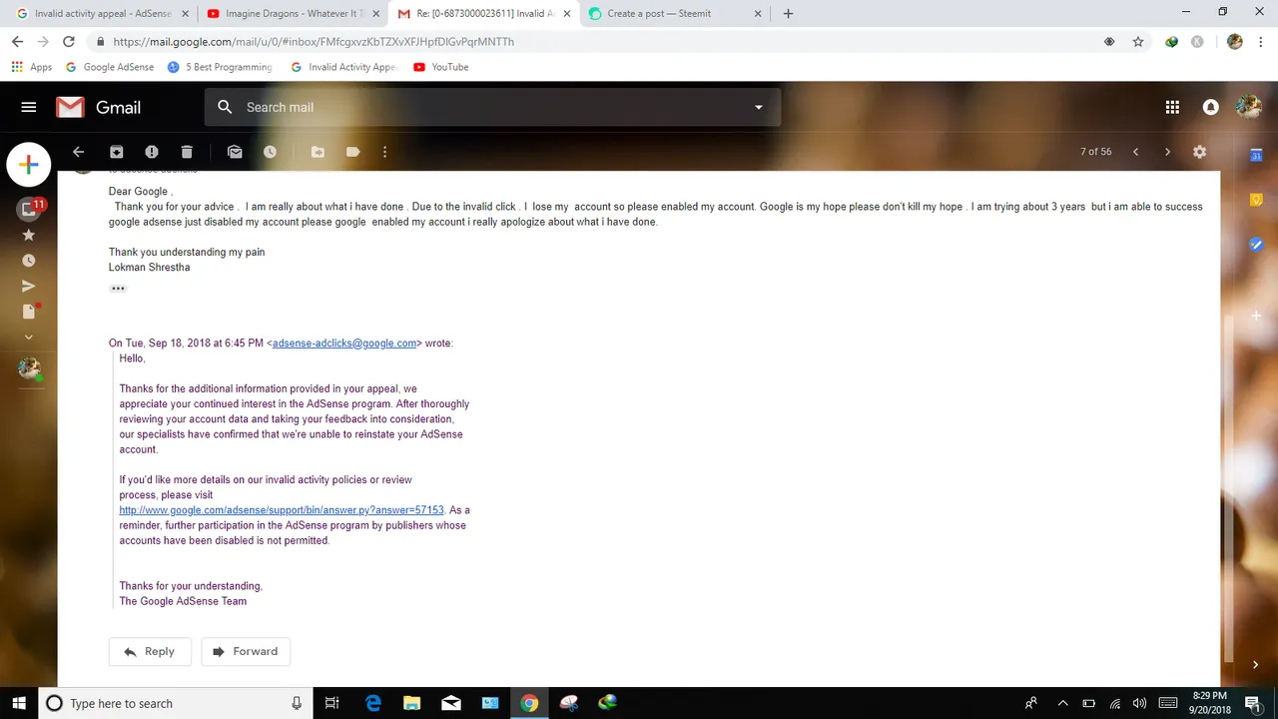Open File Explorer from the taskbar
The image size is (1278, 719).
point(412,703)
